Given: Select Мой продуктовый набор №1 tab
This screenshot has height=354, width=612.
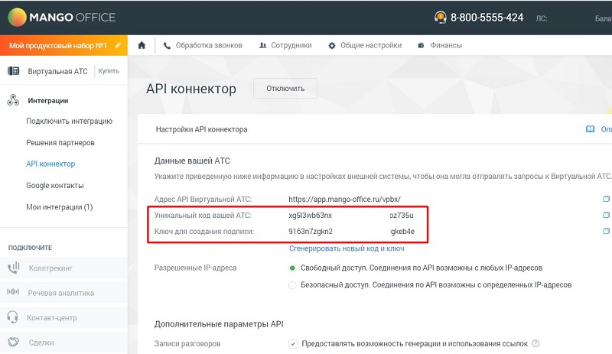Looking at the screenshot, I should pos(58,46).
